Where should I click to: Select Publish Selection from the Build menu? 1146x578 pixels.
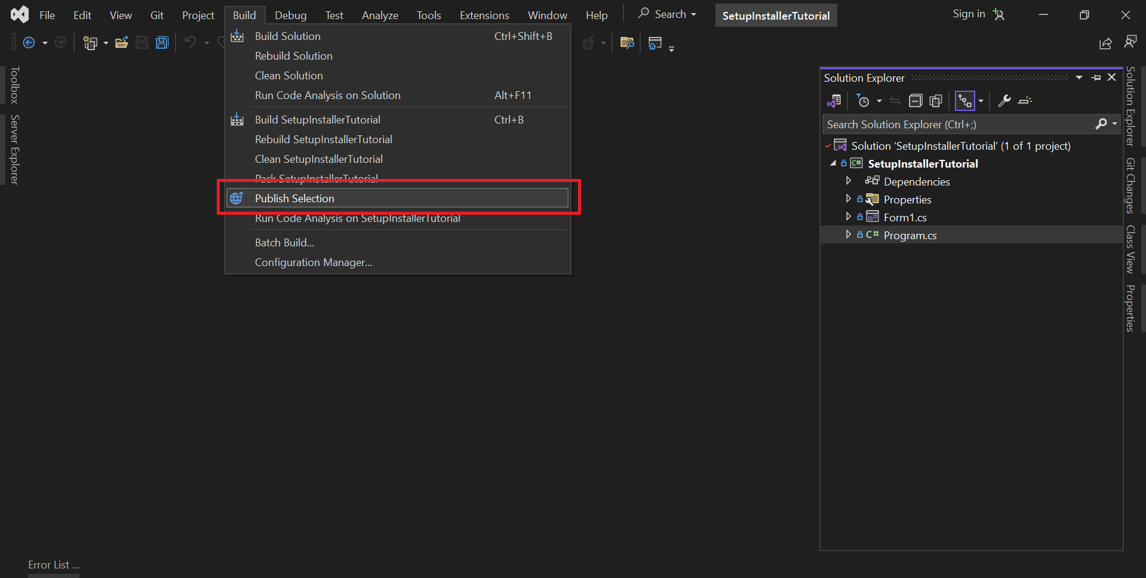397,198
